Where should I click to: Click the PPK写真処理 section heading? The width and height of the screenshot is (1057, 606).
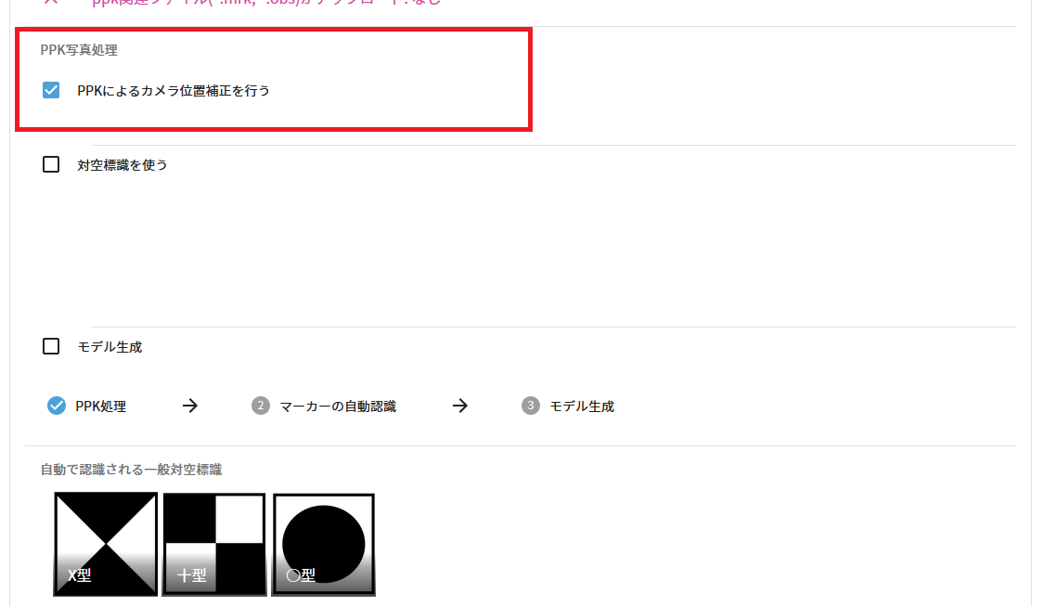pos(79,50)
